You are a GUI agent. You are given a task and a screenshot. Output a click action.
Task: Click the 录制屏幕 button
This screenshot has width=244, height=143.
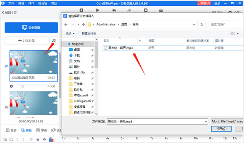[31, 27]
